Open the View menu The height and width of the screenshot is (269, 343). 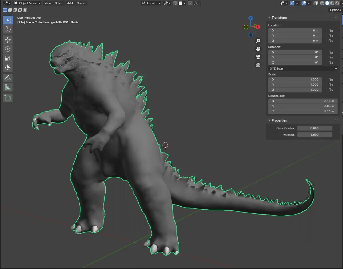coord(48,3)
